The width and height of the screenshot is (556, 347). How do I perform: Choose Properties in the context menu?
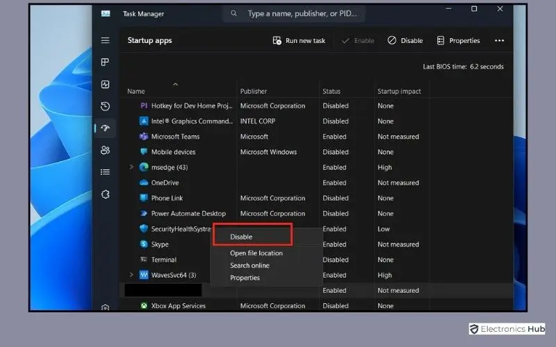[x=245, y=278]
